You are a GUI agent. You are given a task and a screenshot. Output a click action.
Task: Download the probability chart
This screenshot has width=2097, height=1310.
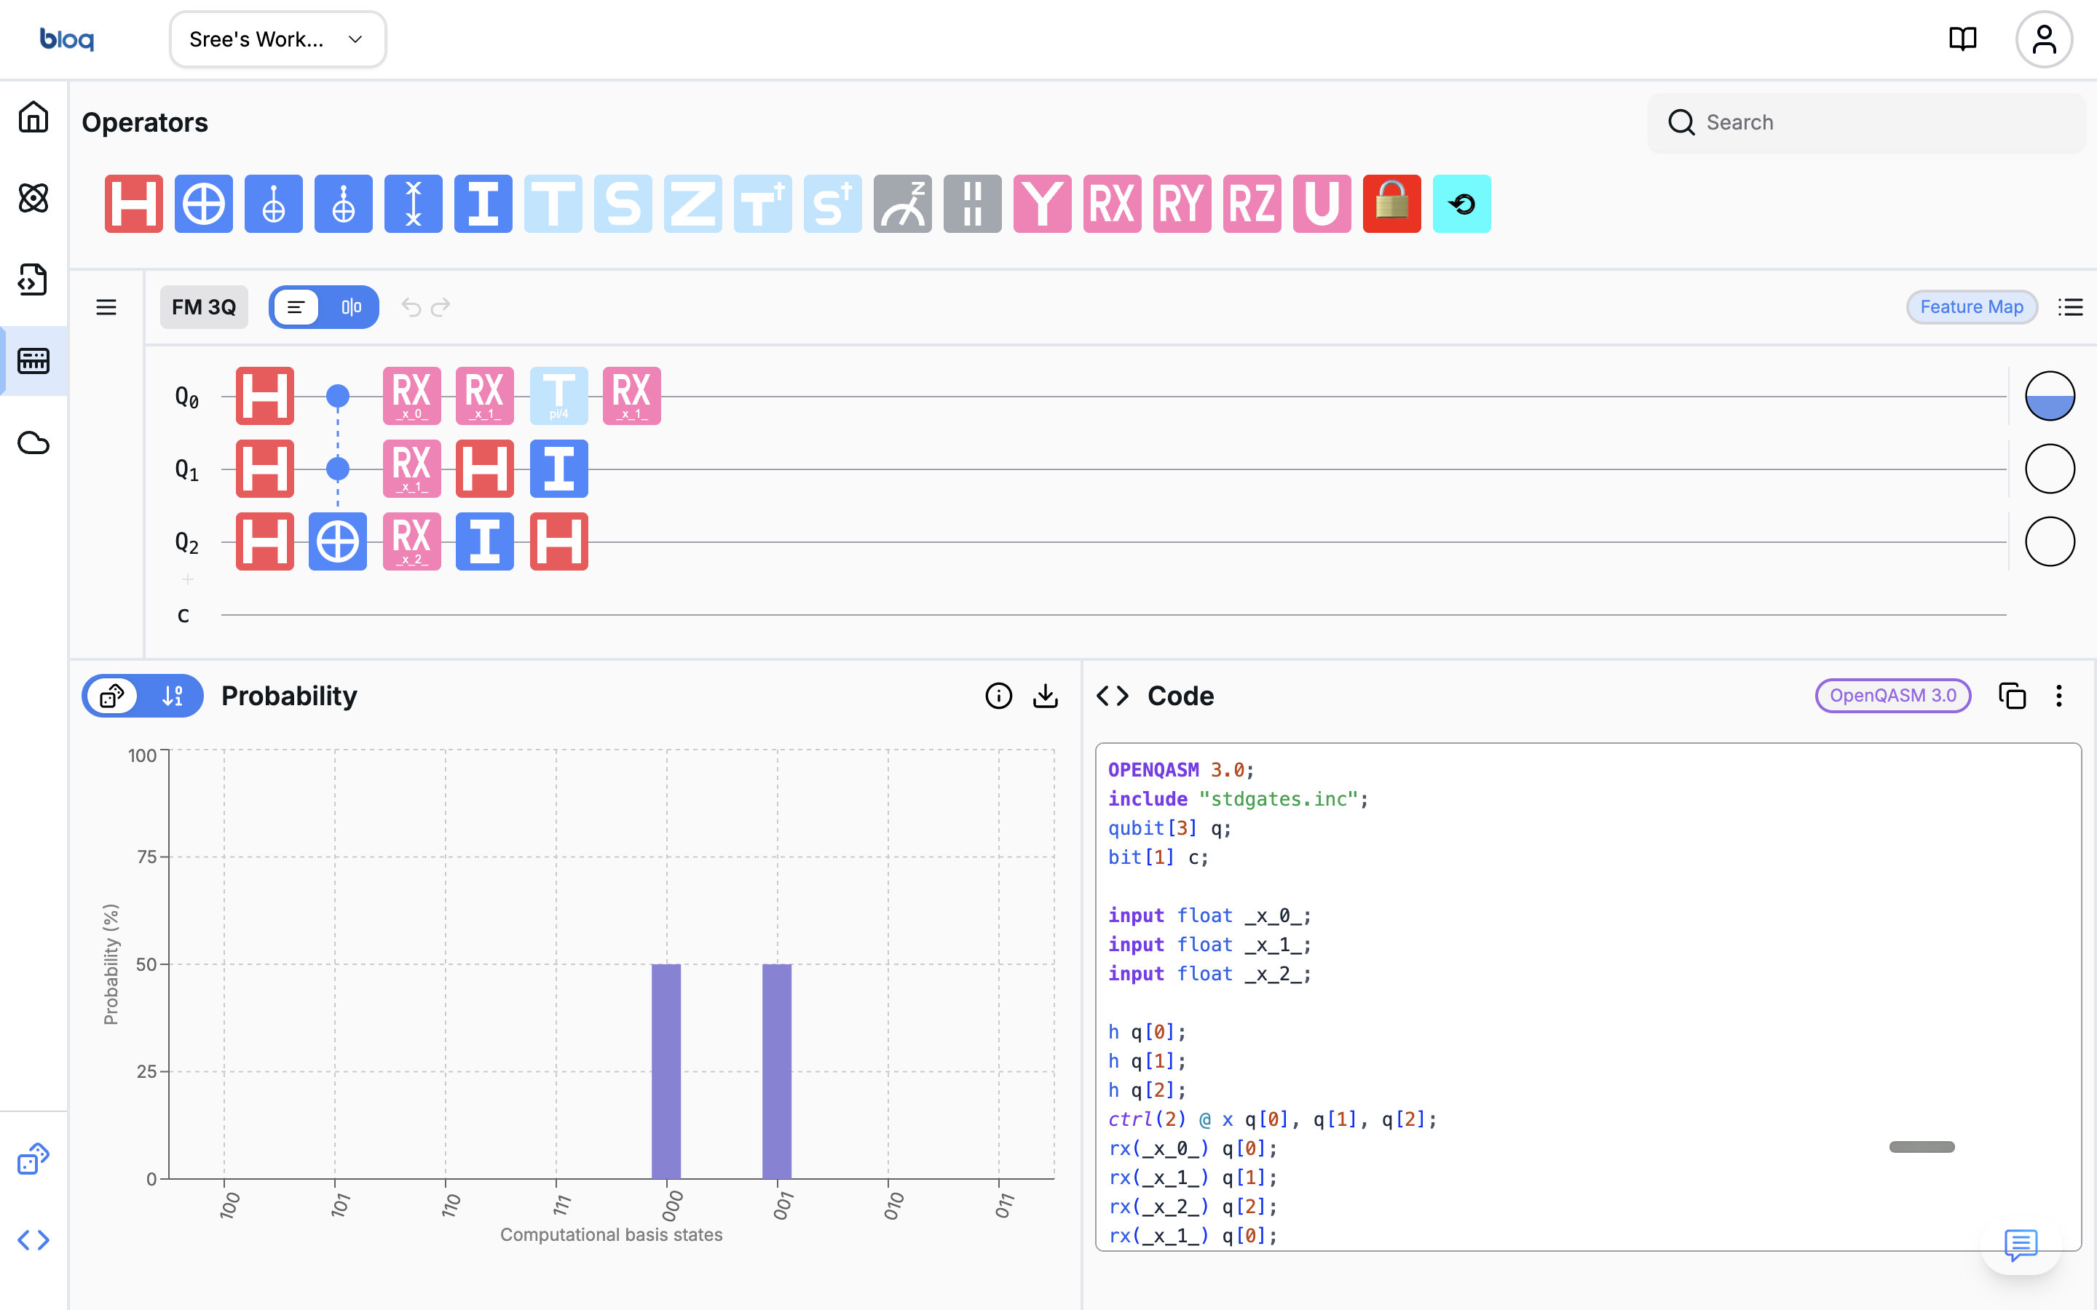pyautogui.click(x=1046, y=696)
